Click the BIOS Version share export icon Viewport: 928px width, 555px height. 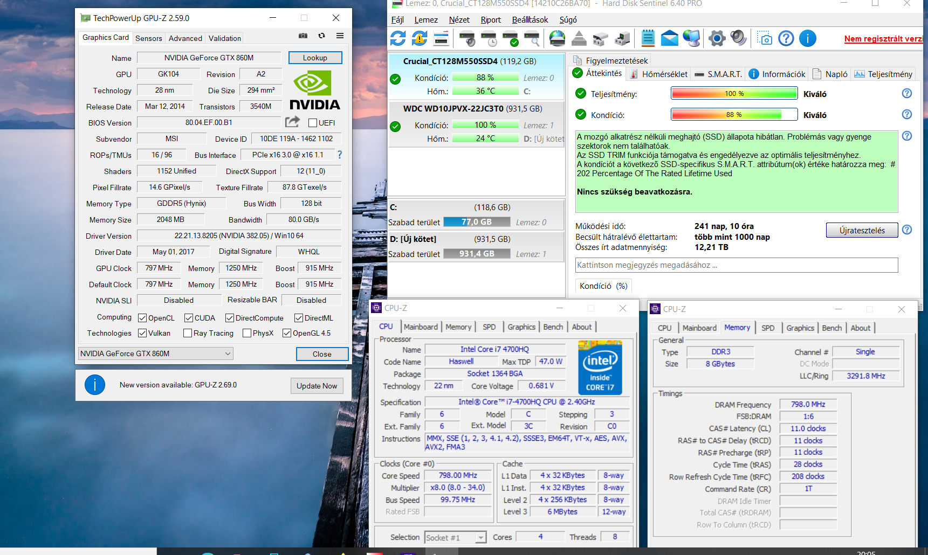(x=292, y=122)
